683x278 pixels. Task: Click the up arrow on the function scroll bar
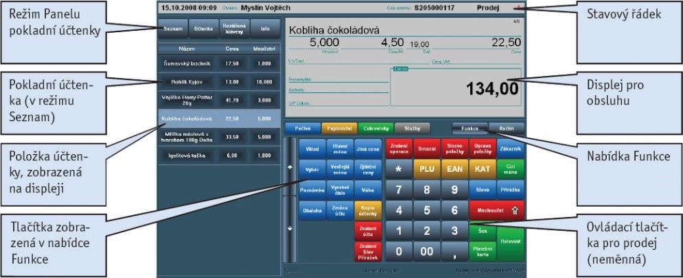[x=289, y=166]
